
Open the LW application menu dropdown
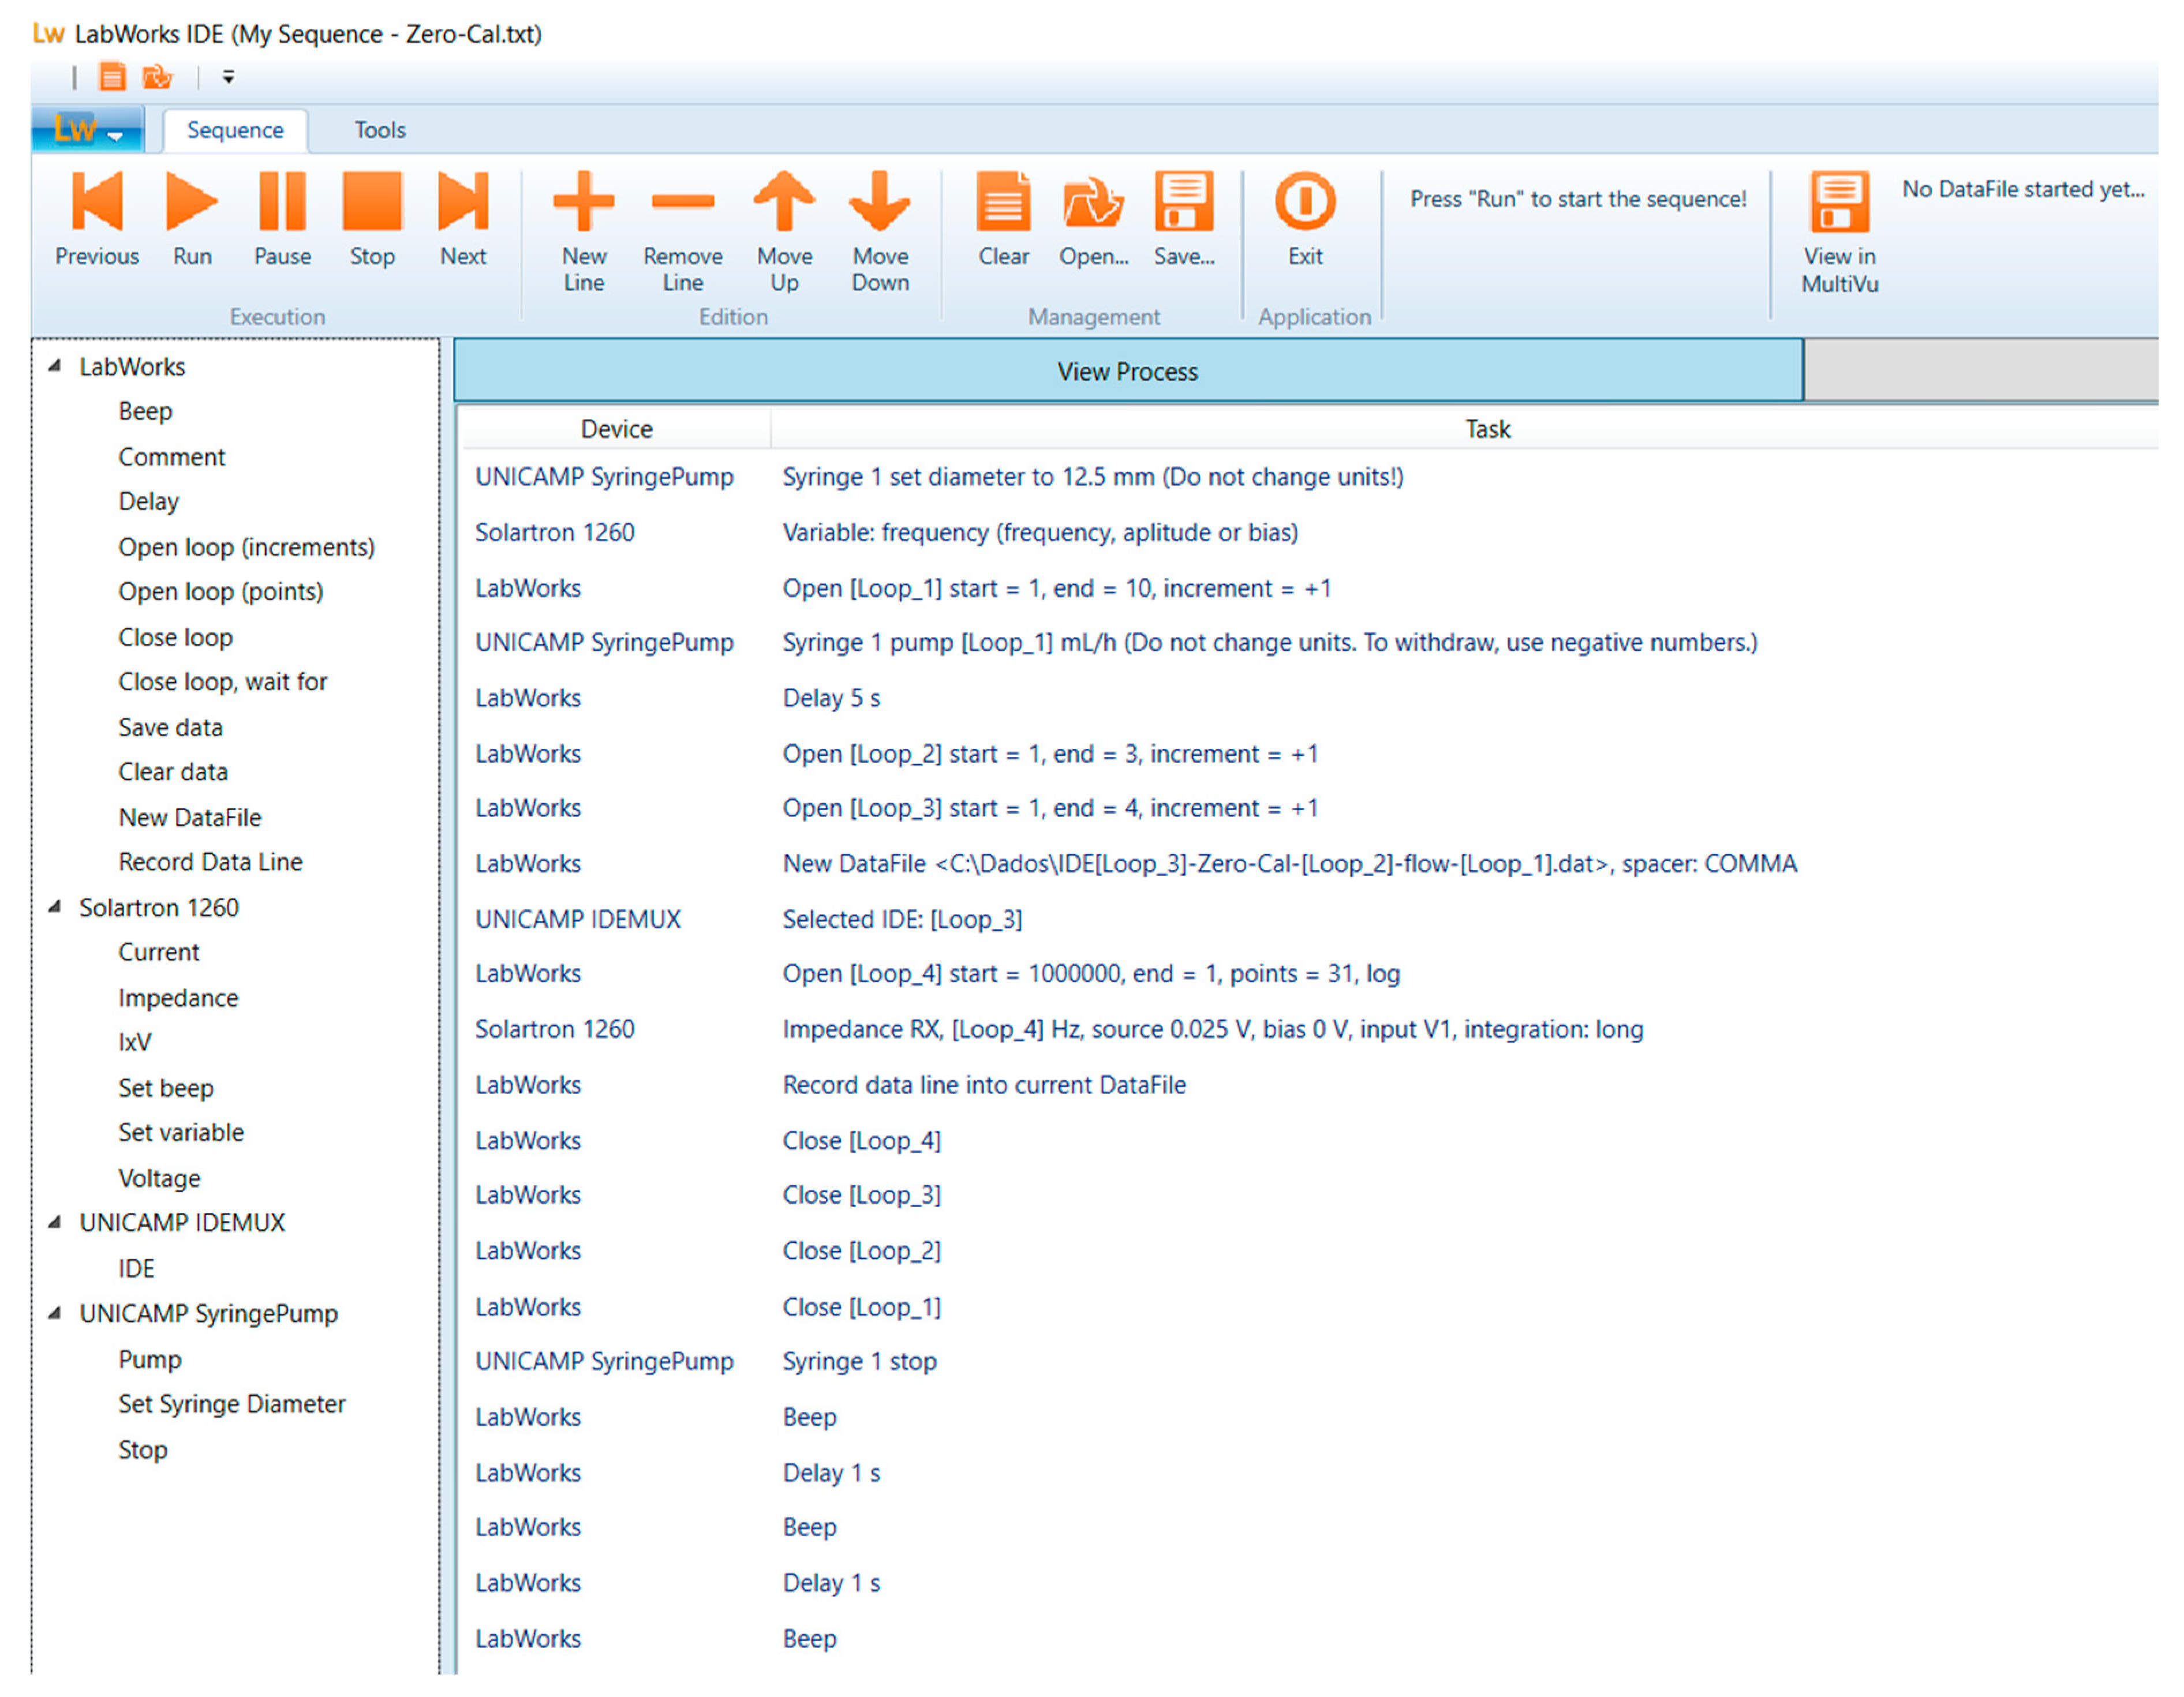coord(88,130)
